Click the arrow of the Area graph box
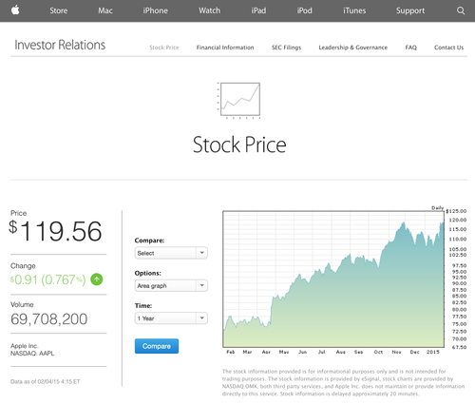The image size is (475, 404). point(201,285)
